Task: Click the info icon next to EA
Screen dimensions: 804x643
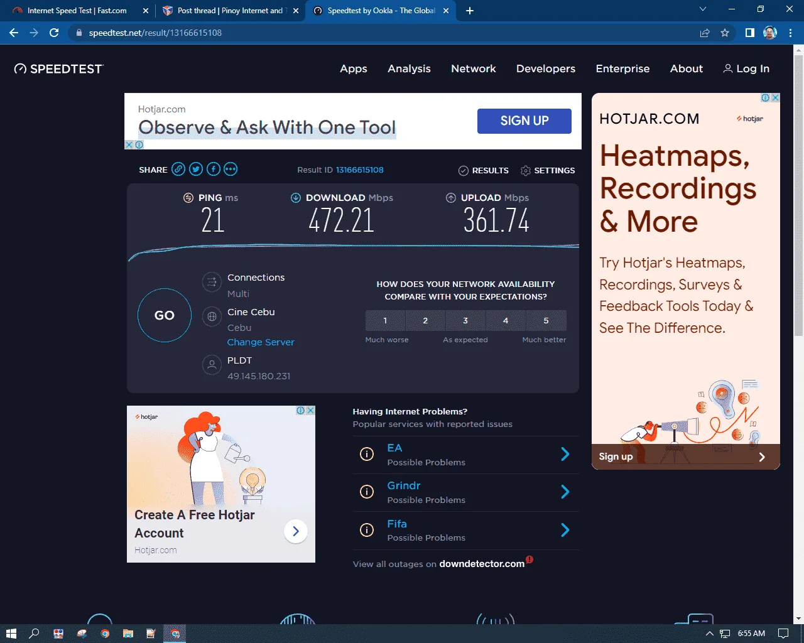Action: click(x=367, y=454)
